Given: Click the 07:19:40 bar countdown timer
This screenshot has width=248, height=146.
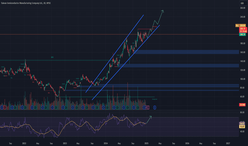Looking at the screenshot, I should (x=243, y=31).
